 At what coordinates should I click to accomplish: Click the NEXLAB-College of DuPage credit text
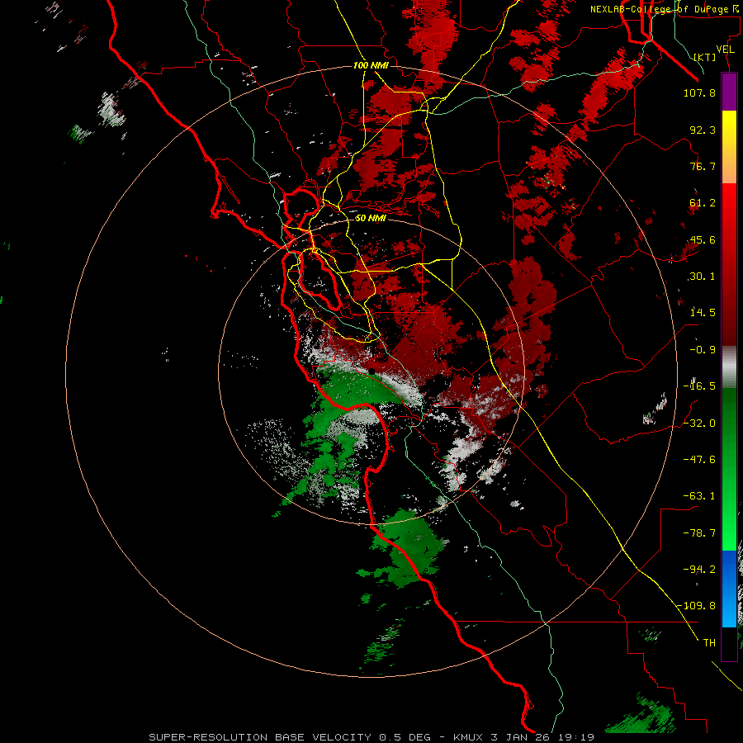point(659,9)
